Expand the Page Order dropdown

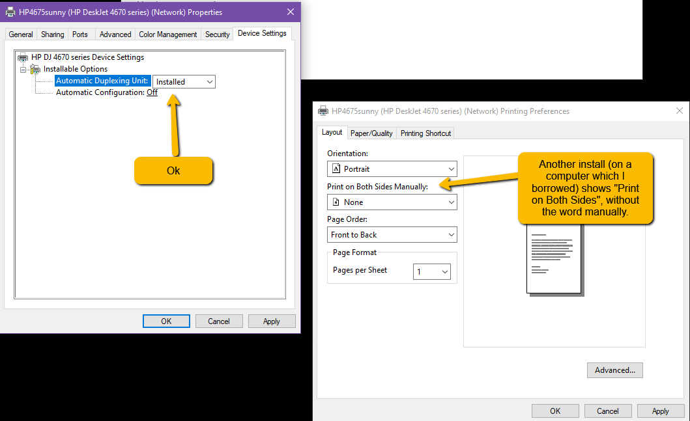[x=392, y=235]
